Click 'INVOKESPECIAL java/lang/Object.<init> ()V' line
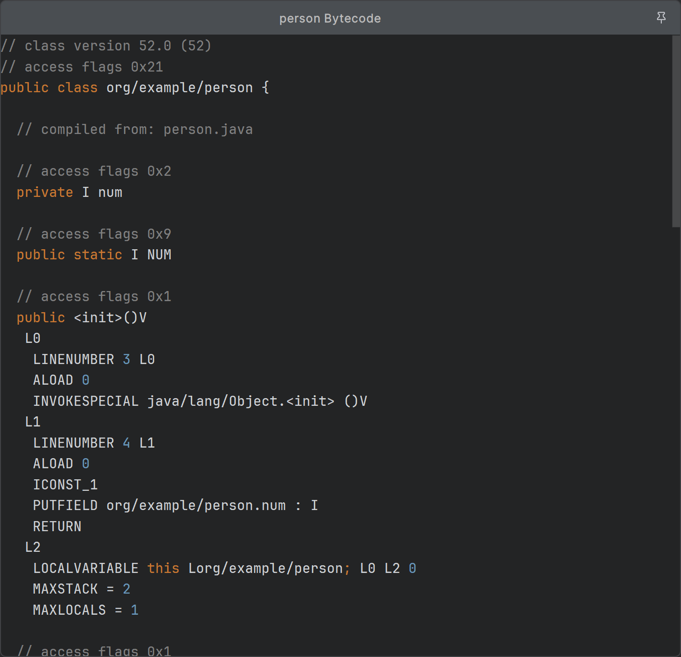Image resolution: width=681 pixels, height=657 pixels. pos(200,401)
